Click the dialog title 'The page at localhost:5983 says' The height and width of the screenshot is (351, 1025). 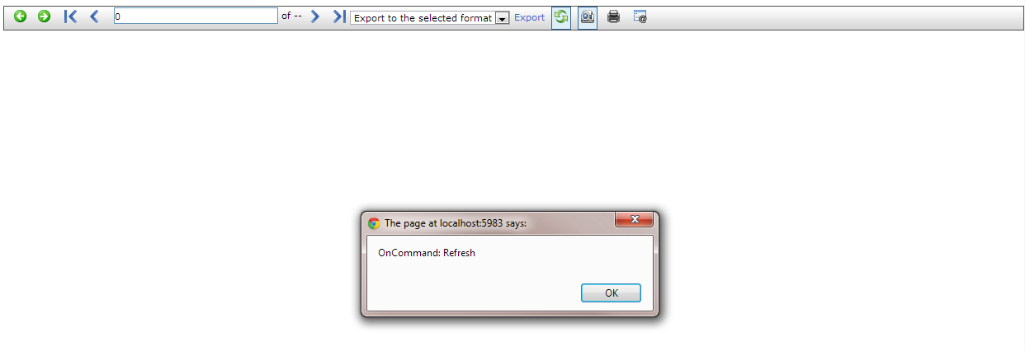pos(456,223)
